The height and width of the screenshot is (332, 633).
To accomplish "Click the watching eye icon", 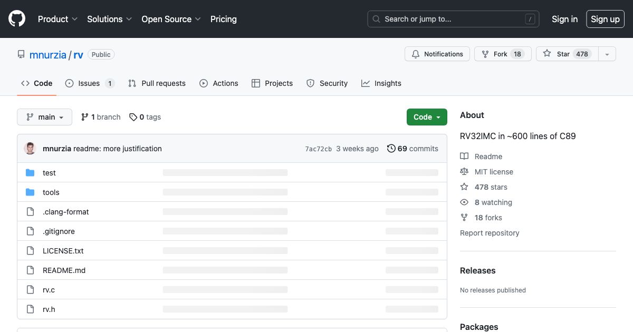I will pos(464,202).
